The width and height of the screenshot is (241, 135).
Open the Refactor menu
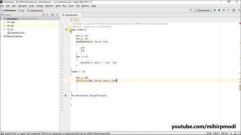click(49, 6)
